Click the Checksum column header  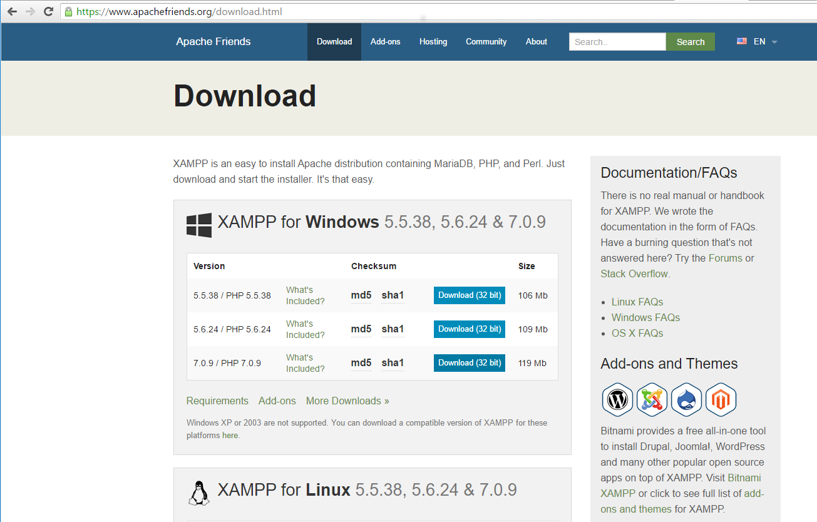[x=374, y=266]
